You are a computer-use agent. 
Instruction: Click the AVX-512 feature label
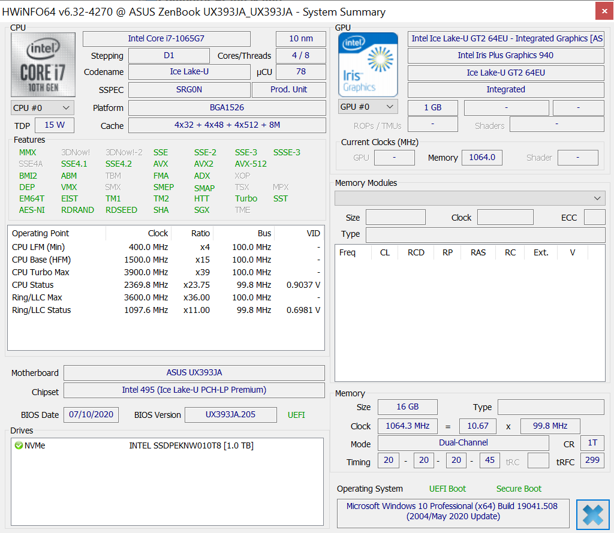click(x=251, y=164)
